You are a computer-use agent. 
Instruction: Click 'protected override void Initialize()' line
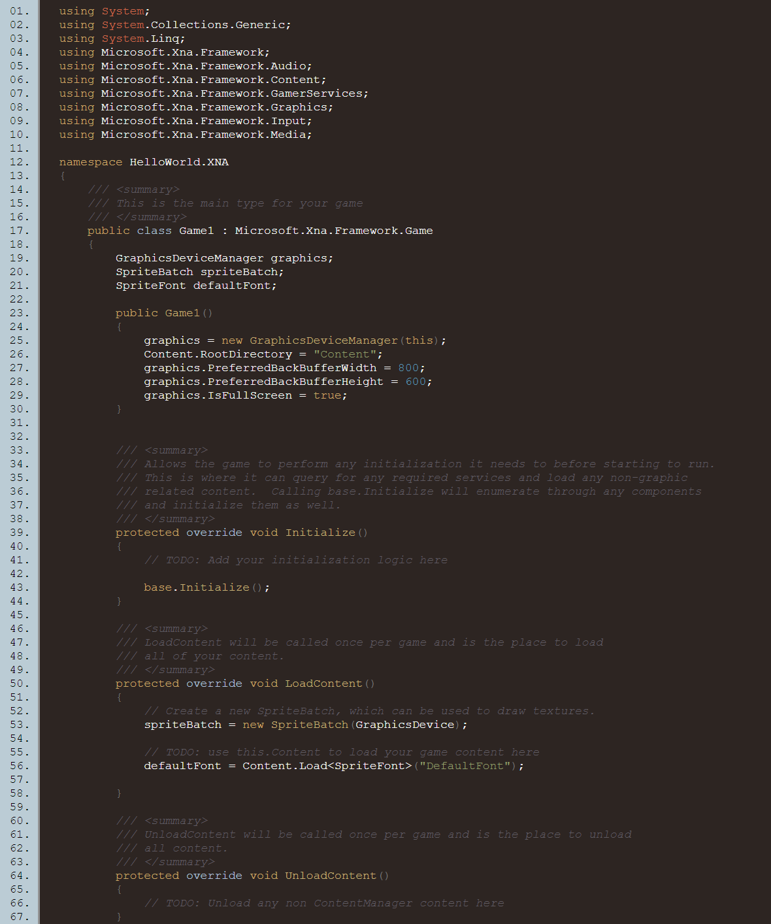tap(242, 533)
